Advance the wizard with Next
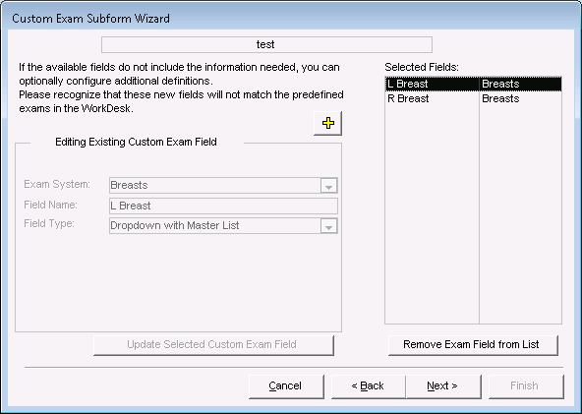The height and width of the screenshot is (414, 582). pos(443,386)
